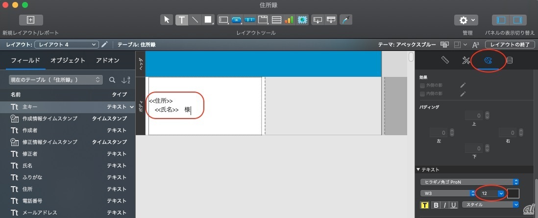
Task: Click the right padding stepper
Action: (521, 133)
